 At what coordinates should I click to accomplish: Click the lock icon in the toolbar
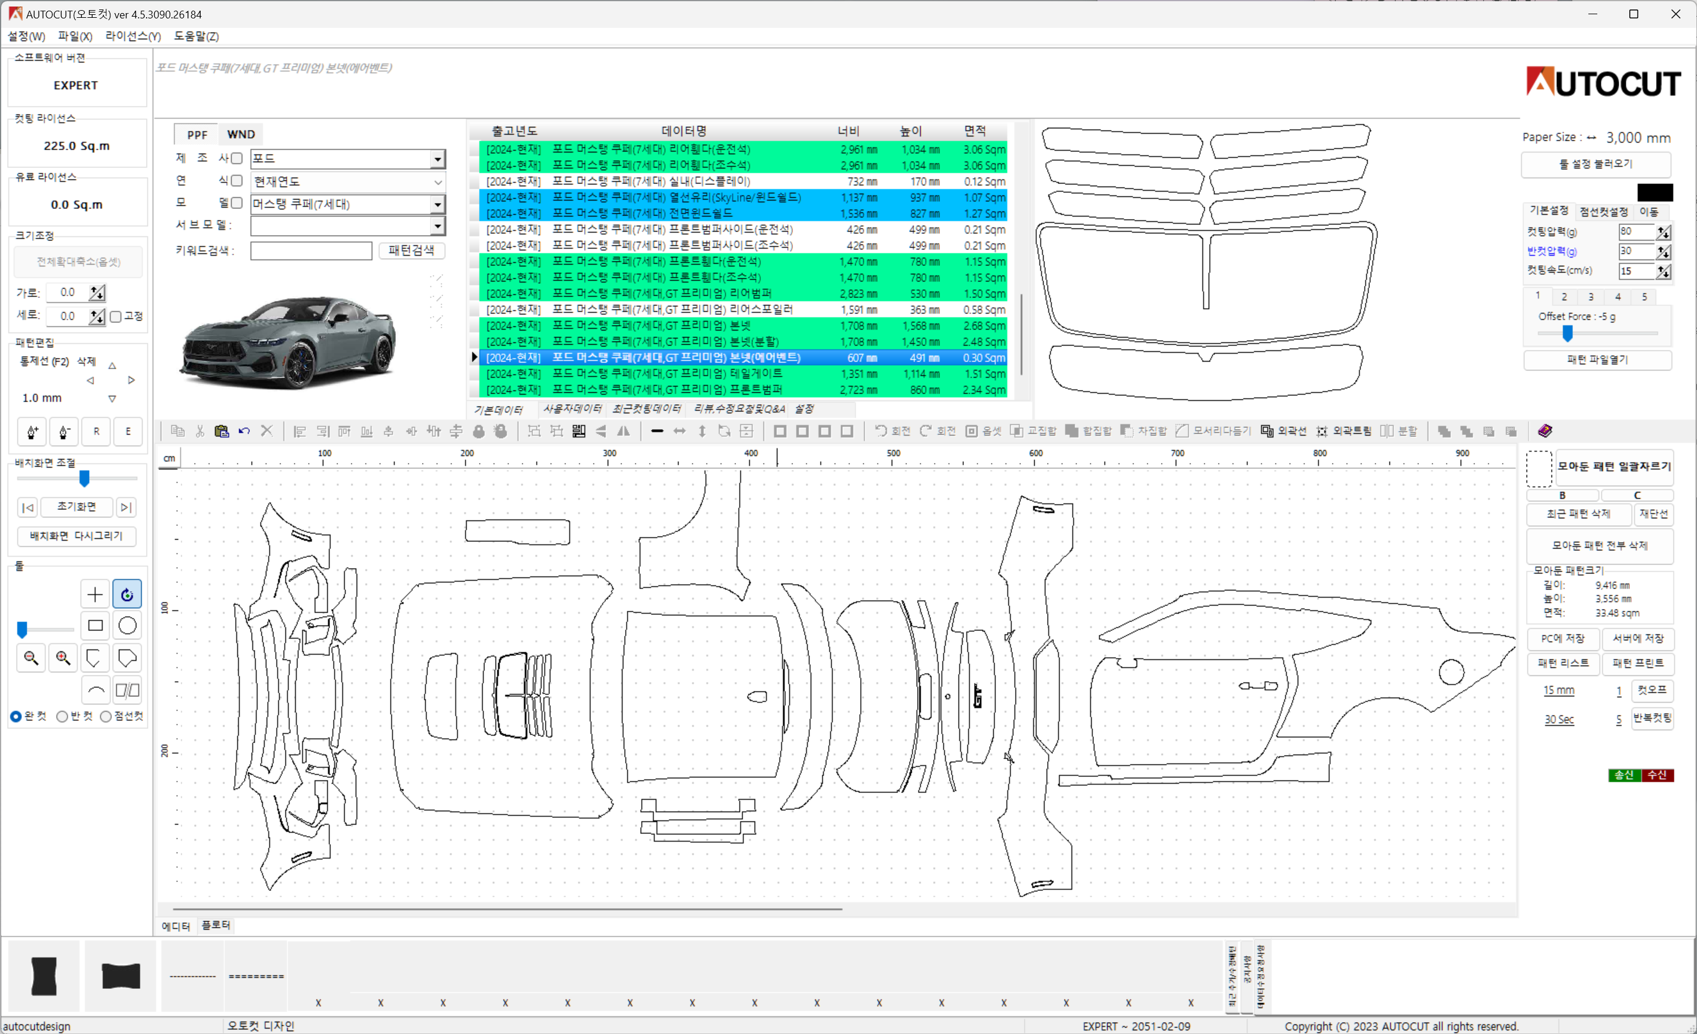click(x=478, y=432)
